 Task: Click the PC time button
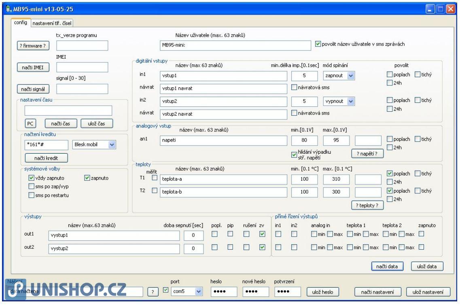(x=30, y=123)
